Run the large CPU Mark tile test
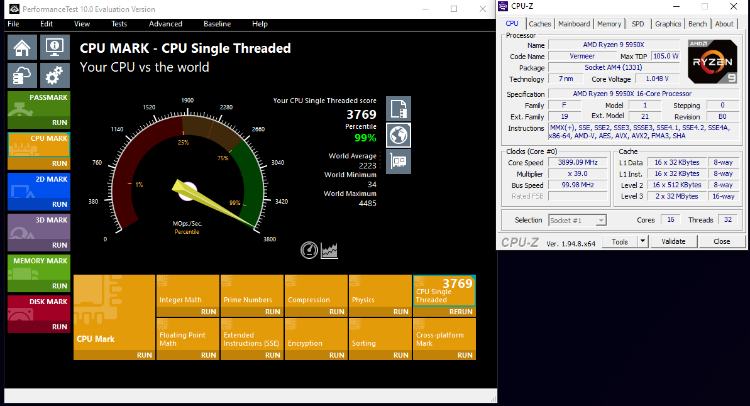The height and width of the screenshot is (406, 750). [x=114, y=355]
